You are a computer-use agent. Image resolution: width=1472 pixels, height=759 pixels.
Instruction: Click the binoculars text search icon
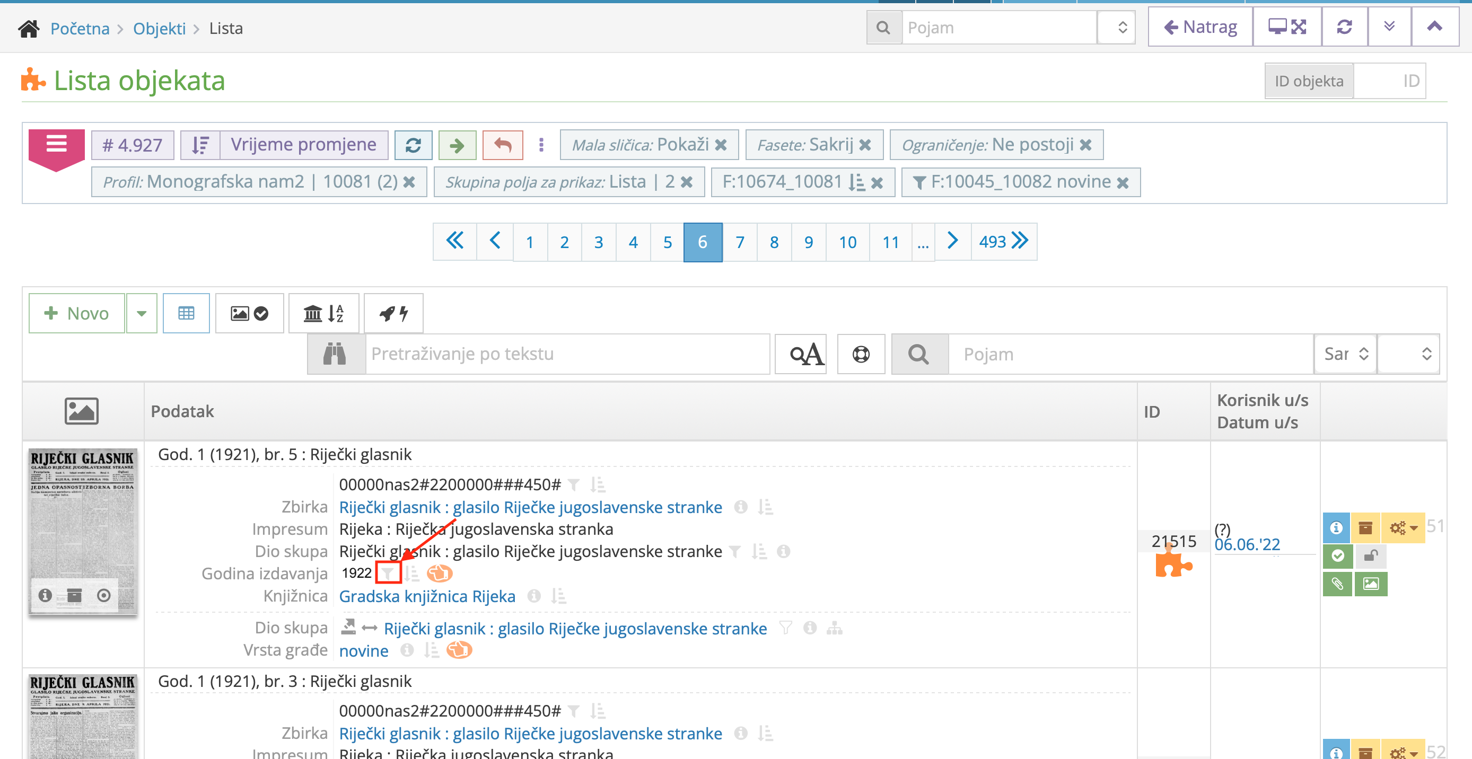pyautogui.click(x=336, y=354)
